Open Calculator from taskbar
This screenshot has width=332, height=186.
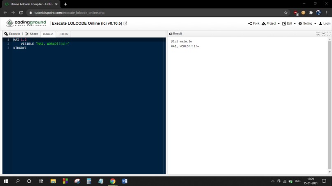[89, 181]
